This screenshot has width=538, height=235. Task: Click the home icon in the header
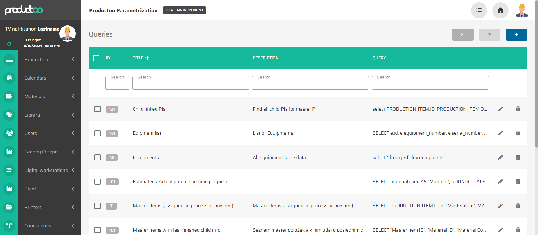pyautogui.click(x=500, y=10)
